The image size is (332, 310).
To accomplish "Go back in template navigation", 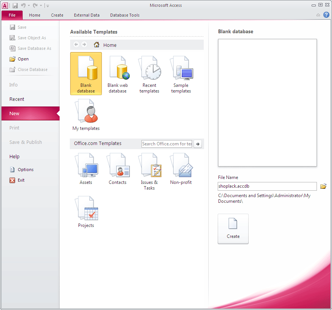I will (x=76, y=45).
